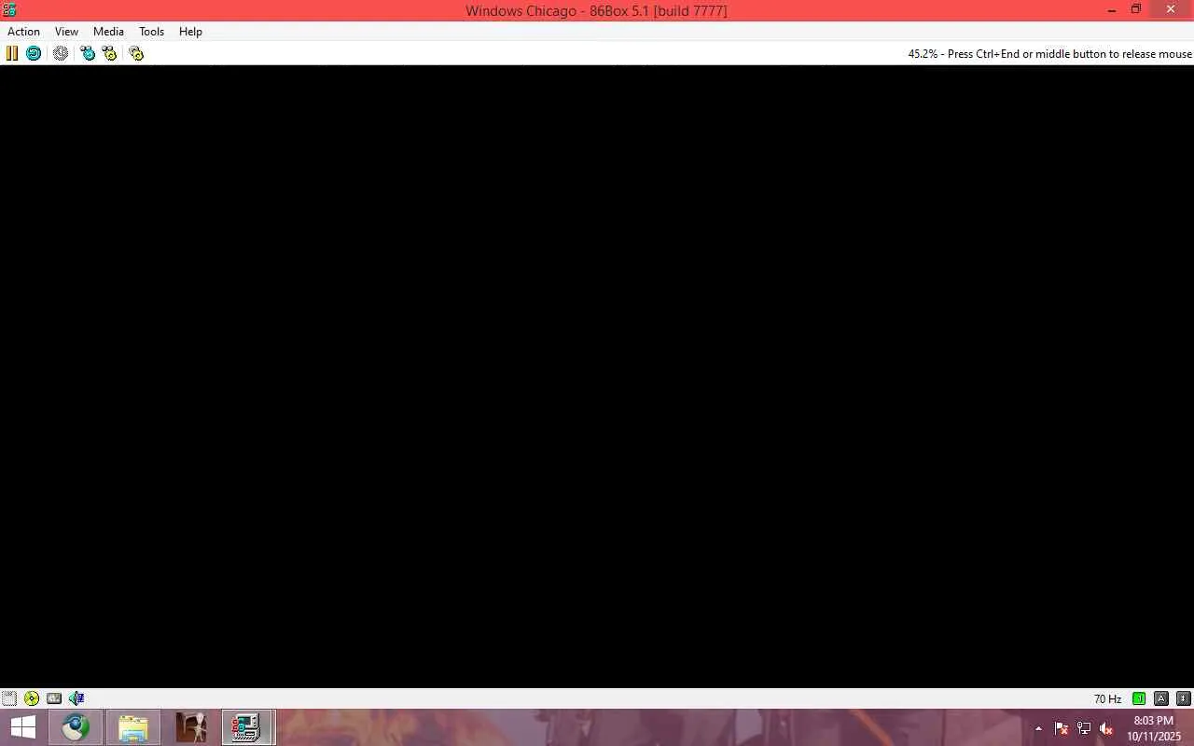Click the emulation speed and mouse release message
This screenshot has width=1194, height=746.
[1050, 54]
